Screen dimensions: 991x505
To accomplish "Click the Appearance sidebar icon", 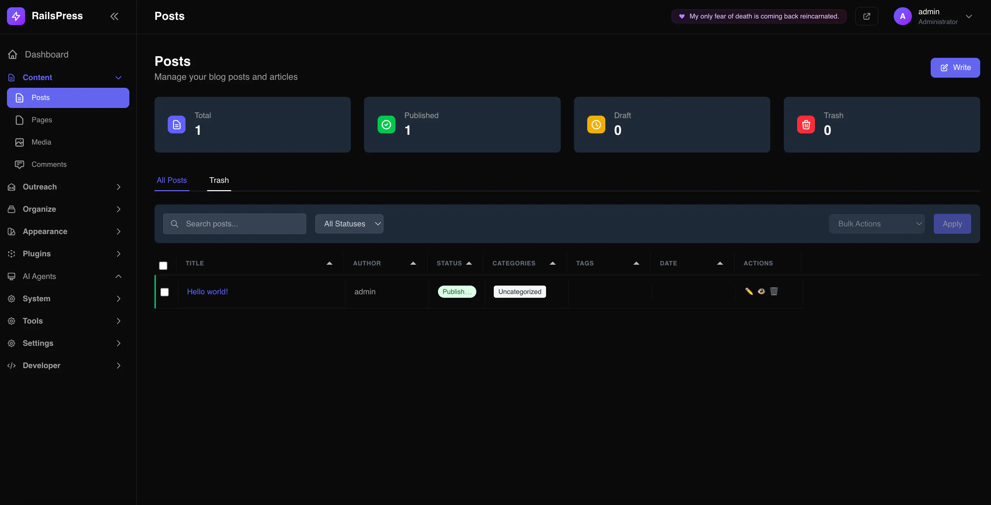I will [x=12, y=231].
